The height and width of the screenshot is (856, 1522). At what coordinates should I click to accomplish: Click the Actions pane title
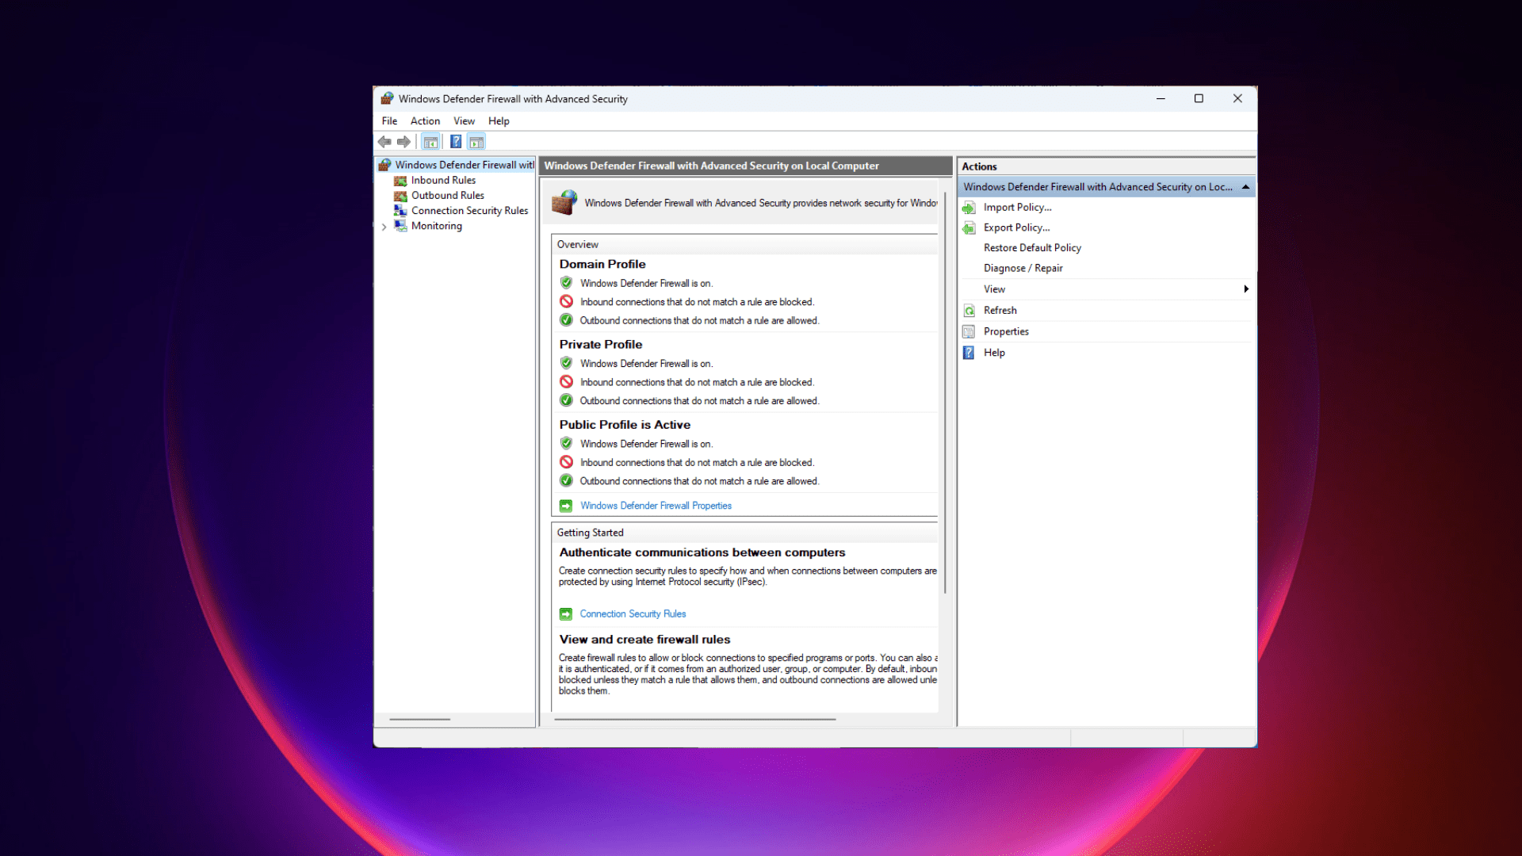tap(979, 166)
